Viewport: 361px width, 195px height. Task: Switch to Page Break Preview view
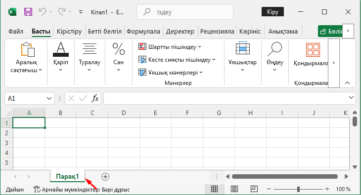point(254,189)
